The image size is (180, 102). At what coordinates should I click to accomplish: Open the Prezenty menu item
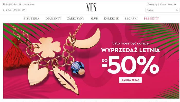(x=151, y=18)
